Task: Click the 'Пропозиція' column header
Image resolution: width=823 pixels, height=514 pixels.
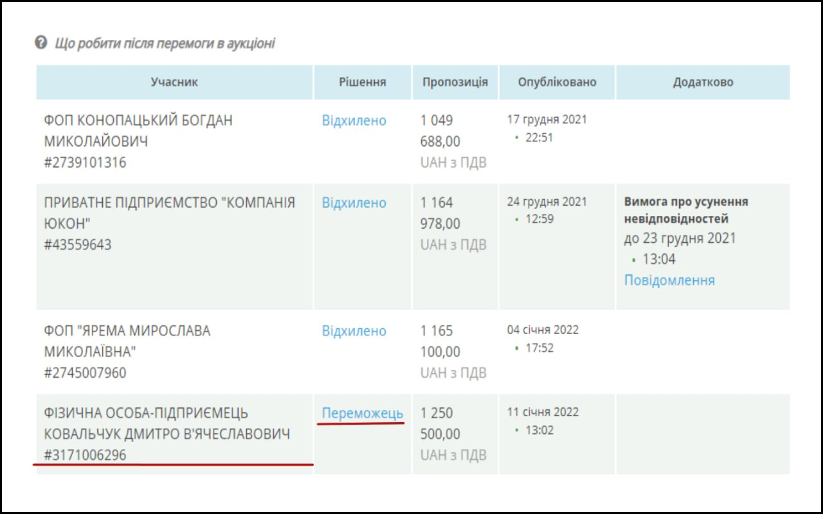Action: (455, 82)
